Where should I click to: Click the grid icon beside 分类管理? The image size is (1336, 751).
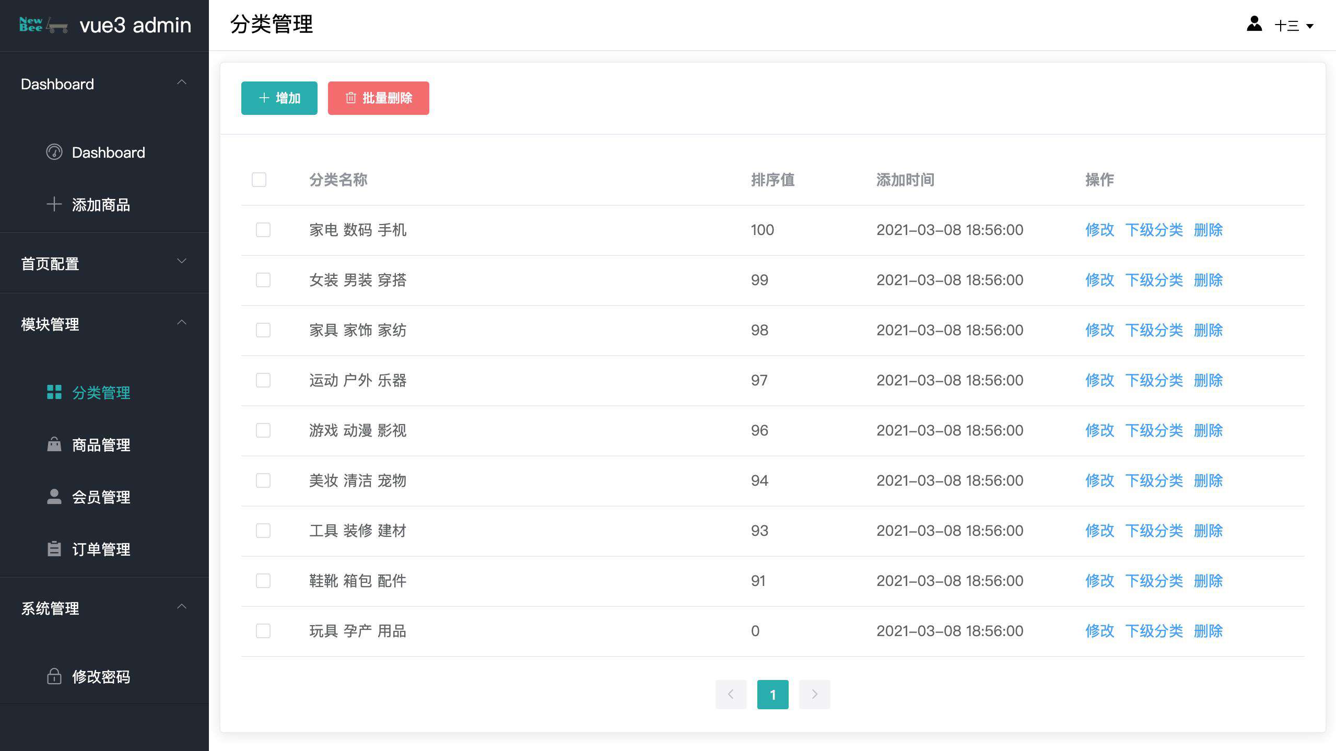pyautogui.click(x=54, y=392)
